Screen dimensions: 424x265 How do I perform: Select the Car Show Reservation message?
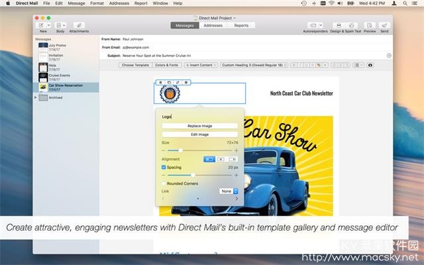coord(66,87)
